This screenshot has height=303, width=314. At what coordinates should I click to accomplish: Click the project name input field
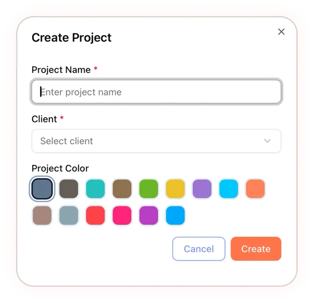click(156, 92)
